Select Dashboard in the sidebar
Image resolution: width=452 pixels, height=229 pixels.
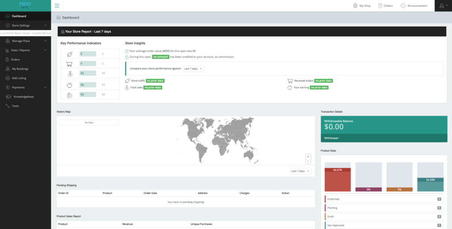[19, 16]
